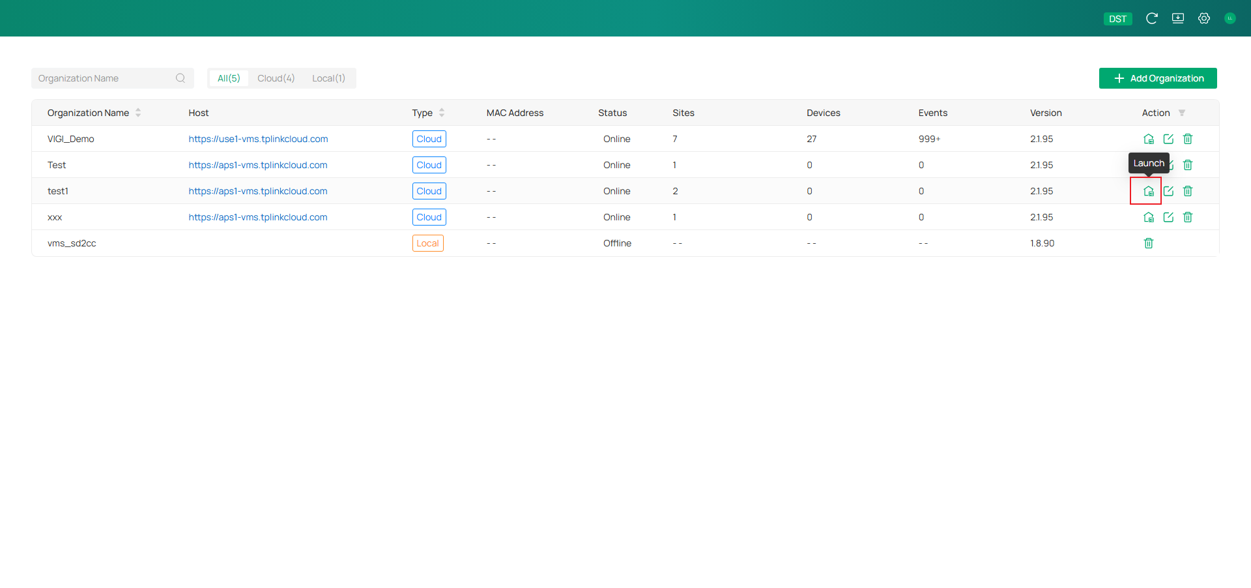Viewport: 1251px width, 588px height.
Task: Click the 999+ events value
Action: 930,139
